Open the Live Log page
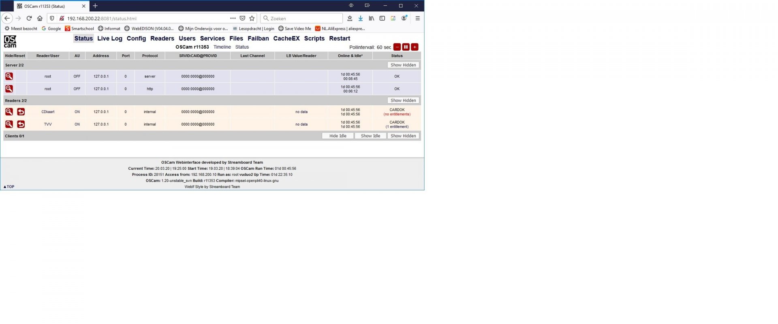The width and height of the screenshot is (778, 324). coord(110,38)
